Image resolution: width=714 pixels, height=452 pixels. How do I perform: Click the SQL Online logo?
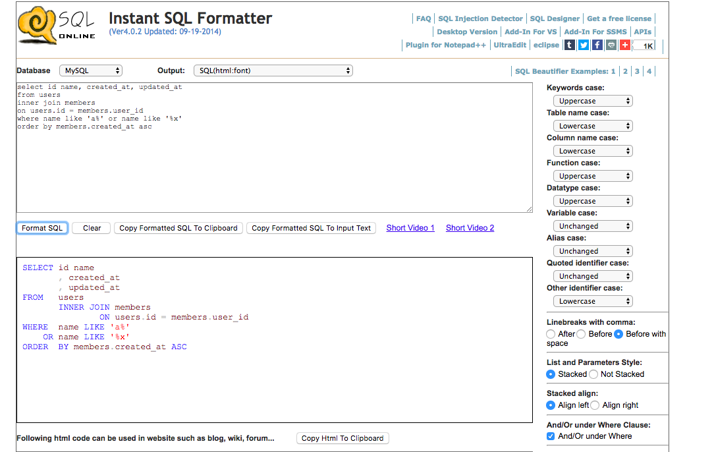coord(57,26)
